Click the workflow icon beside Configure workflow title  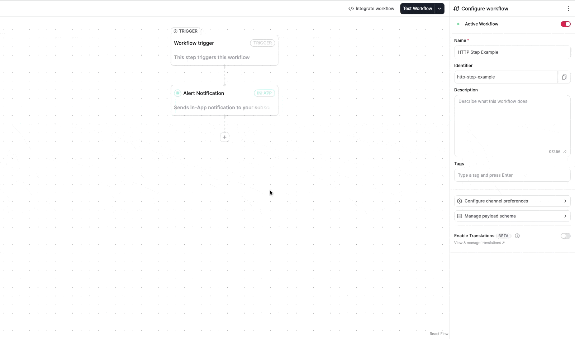pos(456,8)
